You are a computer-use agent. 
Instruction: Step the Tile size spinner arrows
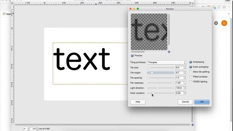pos(185,68)
